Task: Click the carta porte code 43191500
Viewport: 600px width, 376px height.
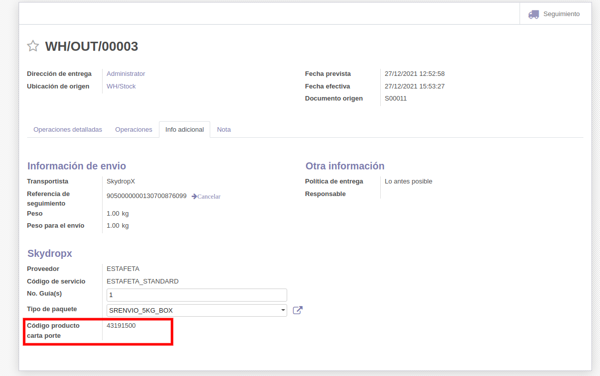Action: [121, 326]
